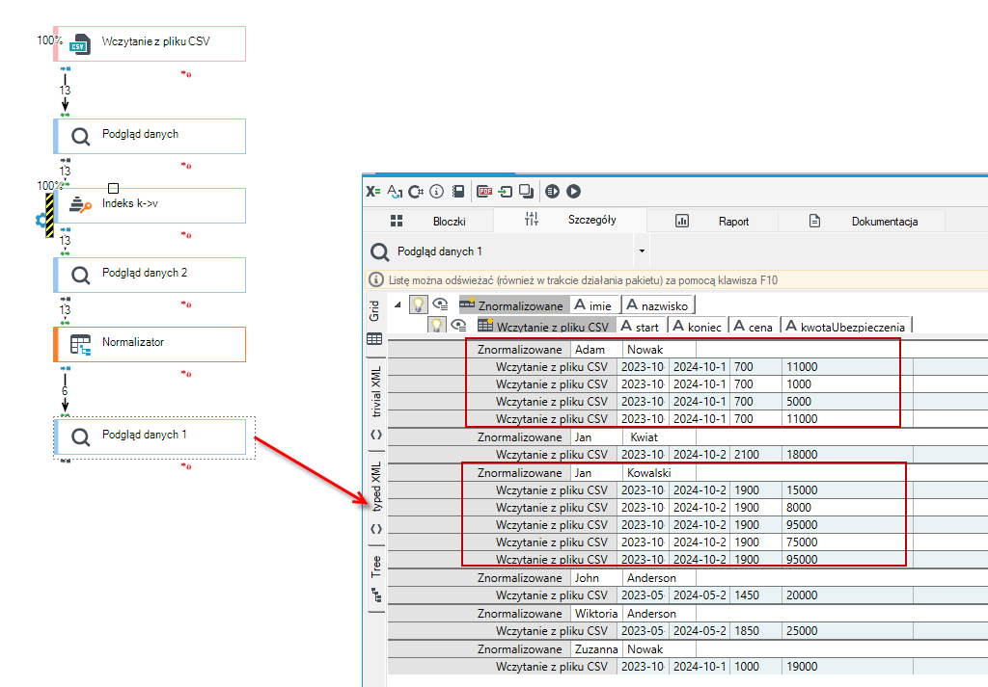Click the imie column header

coord(593,305)
